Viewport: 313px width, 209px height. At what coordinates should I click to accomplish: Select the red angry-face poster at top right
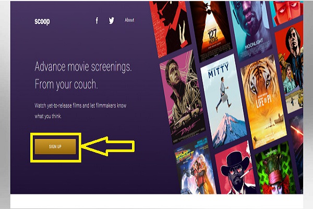click(x=287, y=12)
